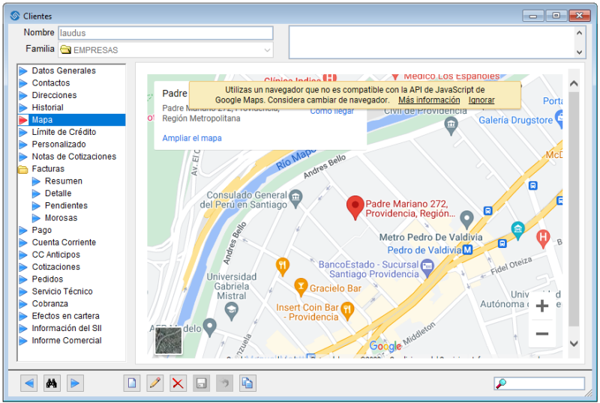The width and height of the screenshot is (600, 403).
Task: Open Cuenta Corriente
Action: [64, 243]
